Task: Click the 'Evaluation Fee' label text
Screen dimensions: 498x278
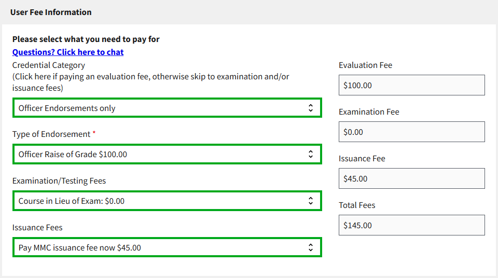Action: (365, 65)
